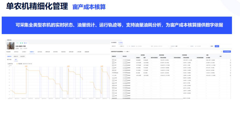Click the table's horizontal scrollbar

point(147,99)
